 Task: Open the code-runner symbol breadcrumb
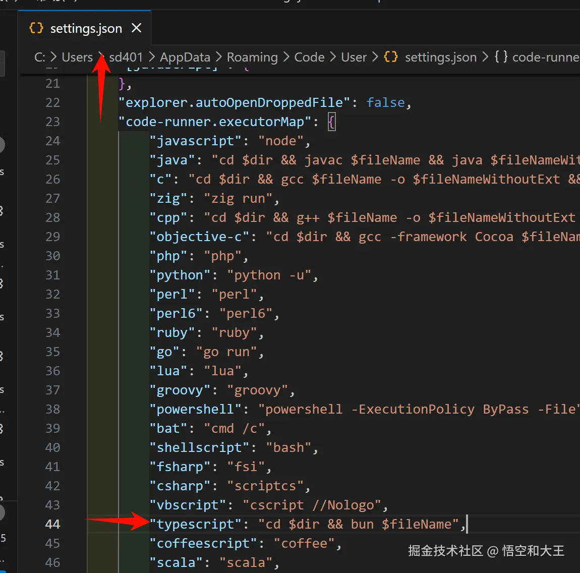546,58
